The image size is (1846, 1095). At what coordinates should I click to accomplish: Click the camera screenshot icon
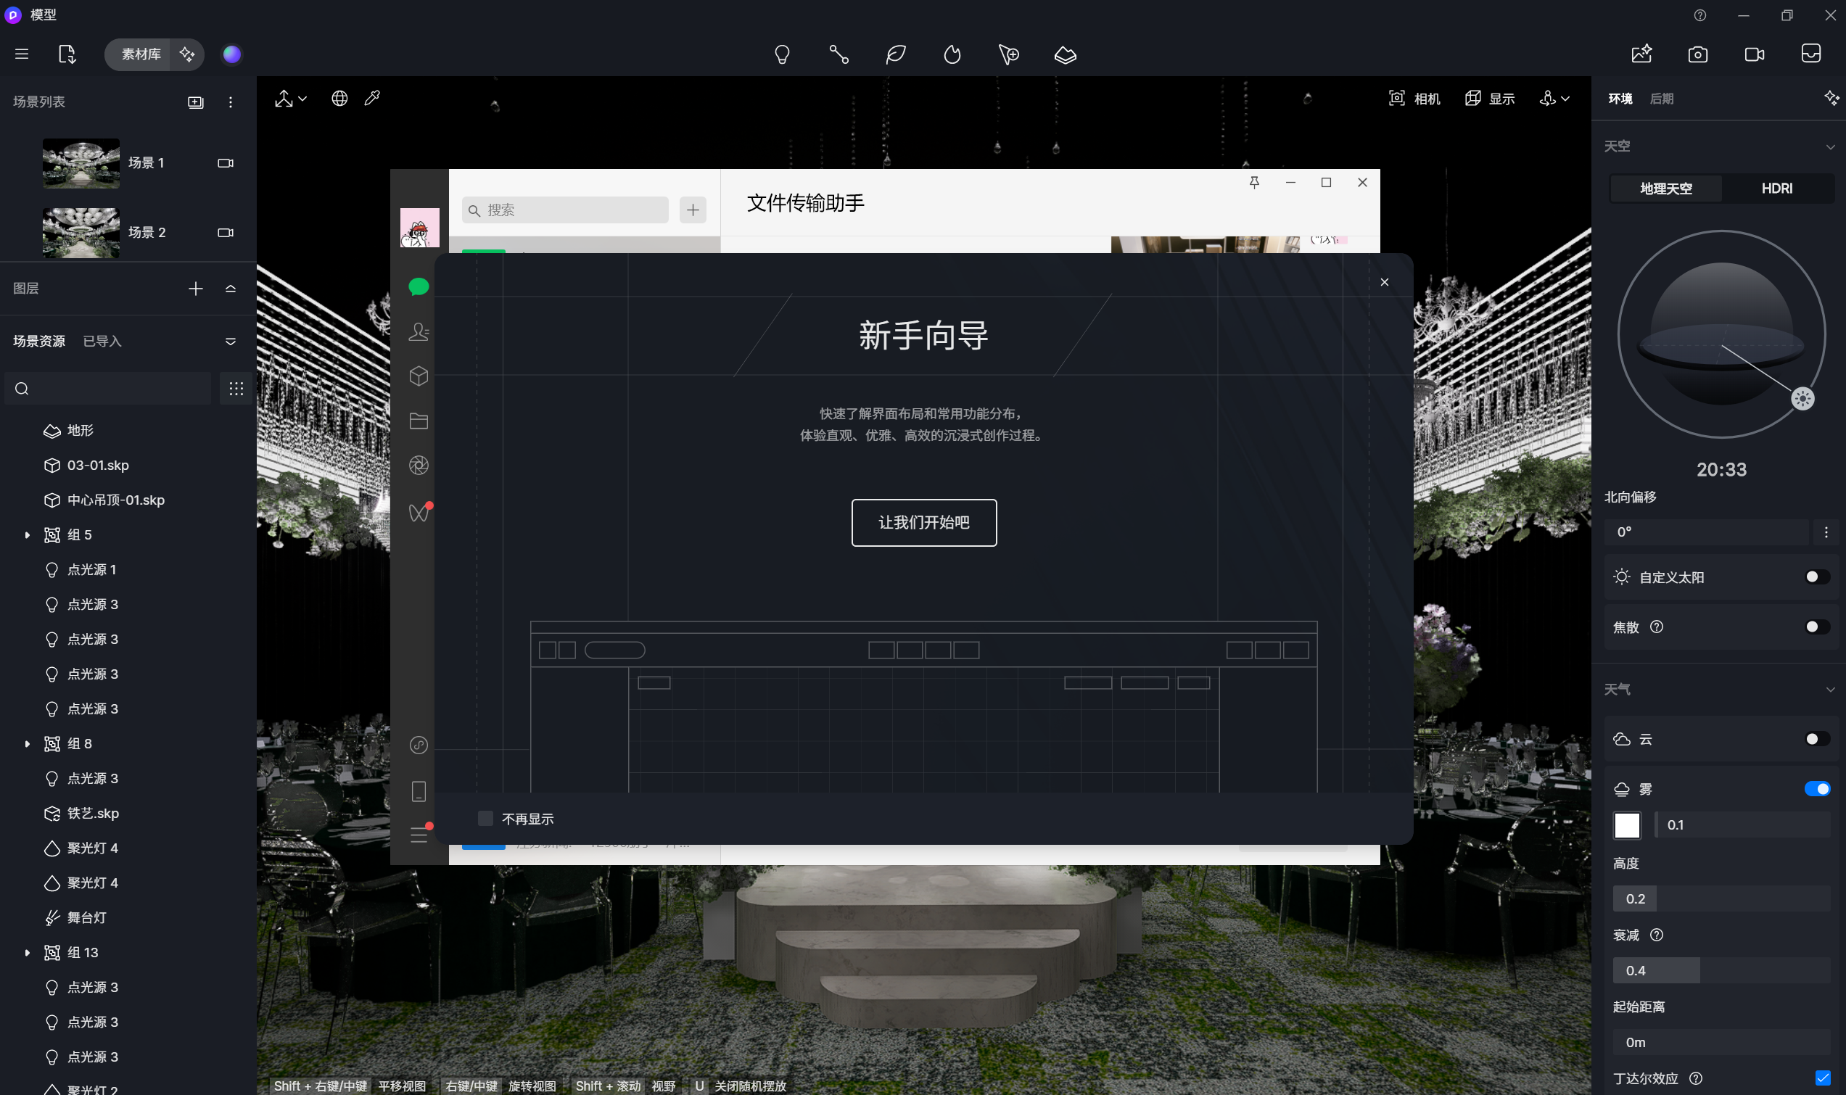pyautogui.click(x=1698, y=54)
